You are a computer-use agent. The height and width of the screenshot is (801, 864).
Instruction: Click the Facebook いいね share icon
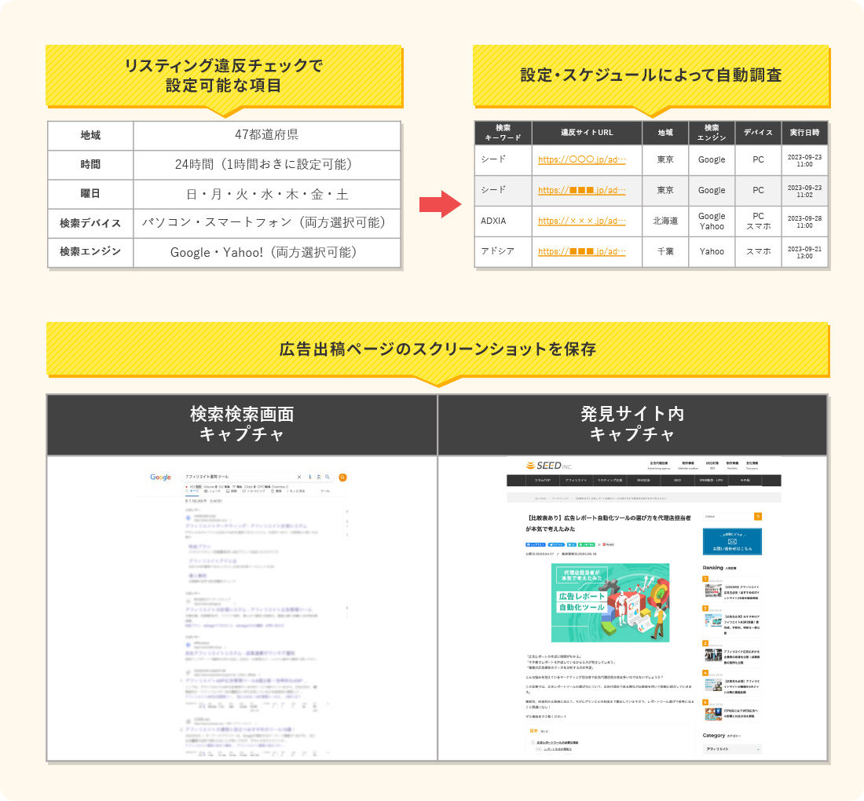point(534,545)
